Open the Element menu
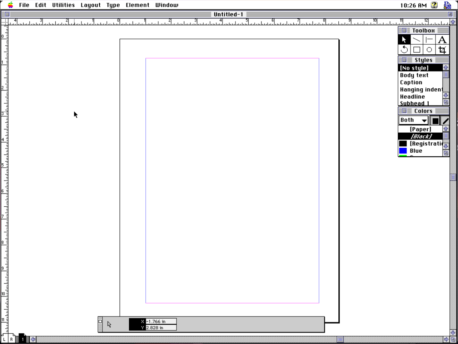This screenshot has width=458, height=344. click(x=138, y=5)
